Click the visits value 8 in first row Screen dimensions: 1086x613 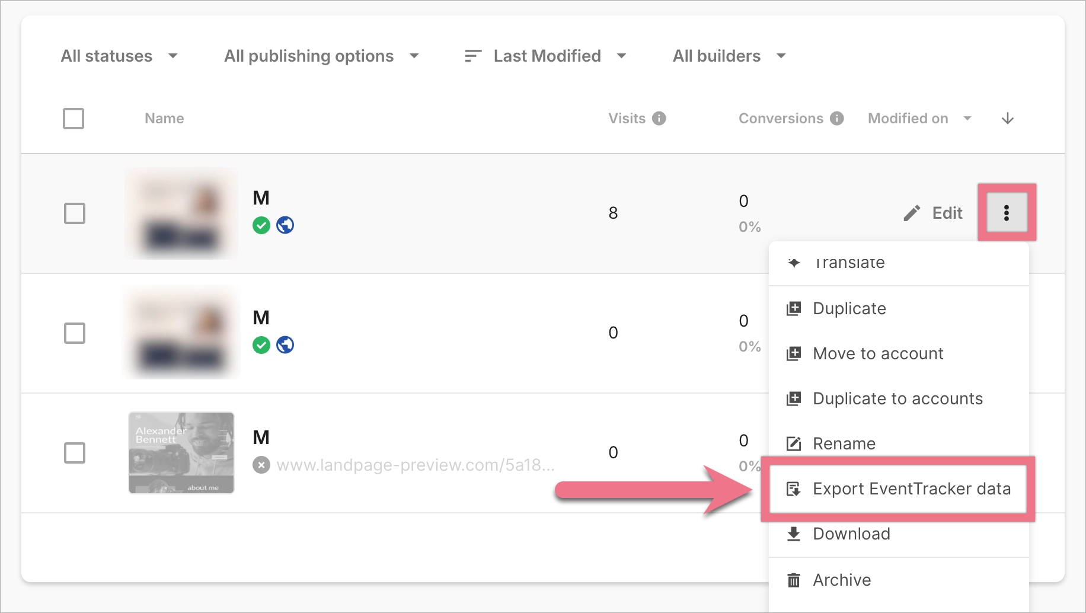point(613,213)
